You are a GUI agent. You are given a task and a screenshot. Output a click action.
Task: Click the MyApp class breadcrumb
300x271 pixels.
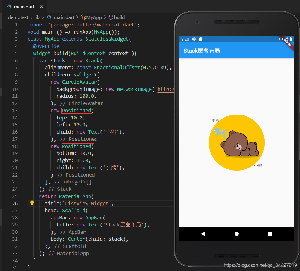[94, 17]
